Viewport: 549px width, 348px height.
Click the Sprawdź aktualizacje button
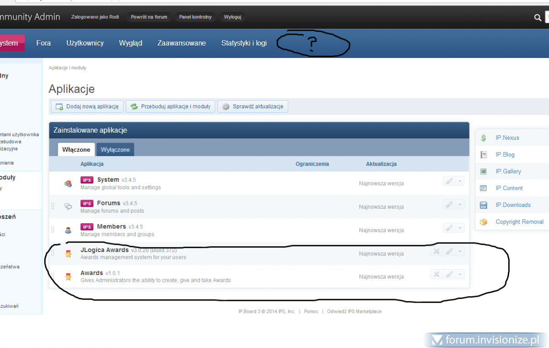point(253,106)
